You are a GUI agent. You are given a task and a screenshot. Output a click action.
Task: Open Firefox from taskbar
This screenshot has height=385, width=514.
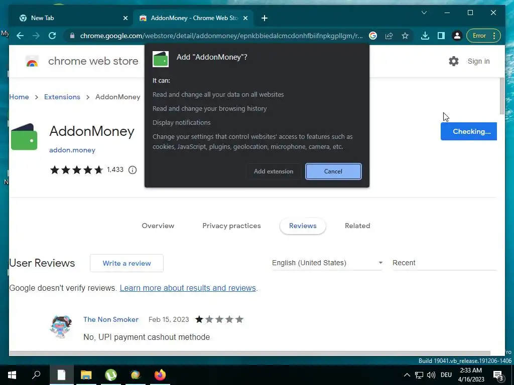point(160,375)
